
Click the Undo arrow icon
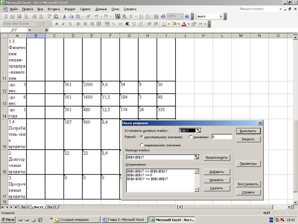coord(96,16)
